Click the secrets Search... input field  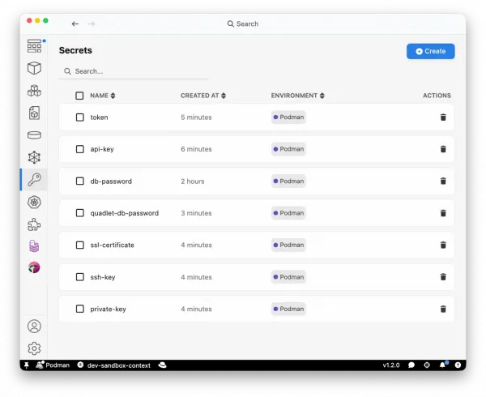click(x=134, y=71)
